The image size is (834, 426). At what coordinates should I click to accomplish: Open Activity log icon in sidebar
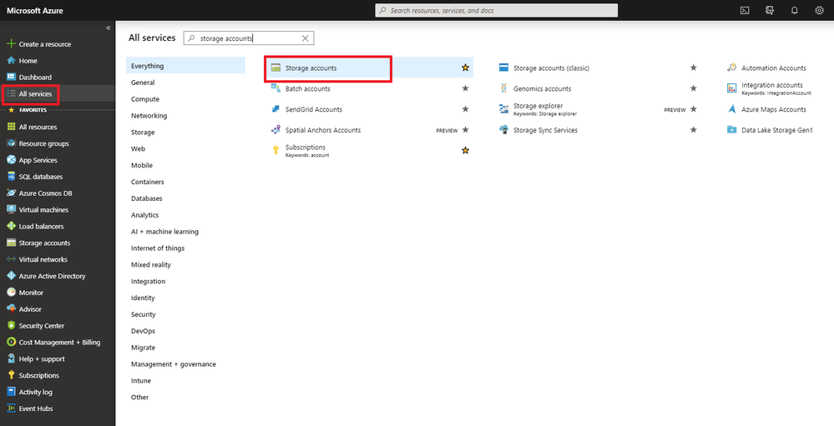point(11,392)
